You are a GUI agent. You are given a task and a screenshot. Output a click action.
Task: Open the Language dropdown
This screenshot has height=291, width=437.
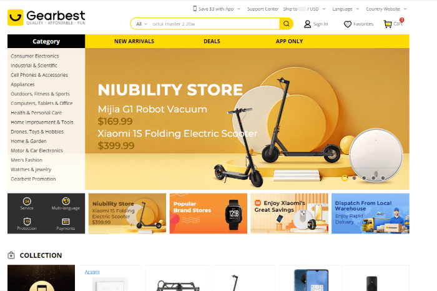tap(346, 9)
